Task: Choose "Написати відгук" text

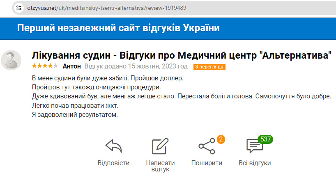Action: click(160, 166)
